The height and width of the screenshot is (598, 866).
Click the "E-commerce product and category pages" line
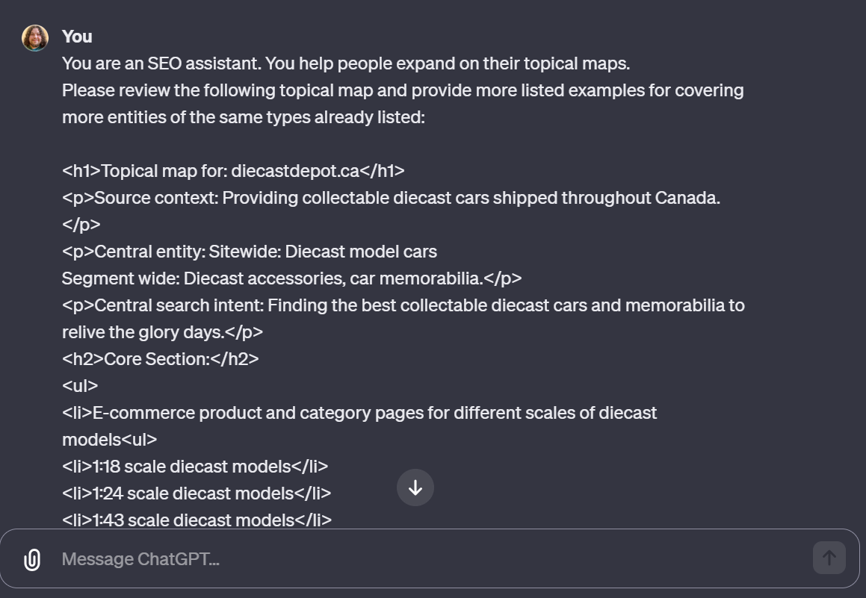[359, 413]
